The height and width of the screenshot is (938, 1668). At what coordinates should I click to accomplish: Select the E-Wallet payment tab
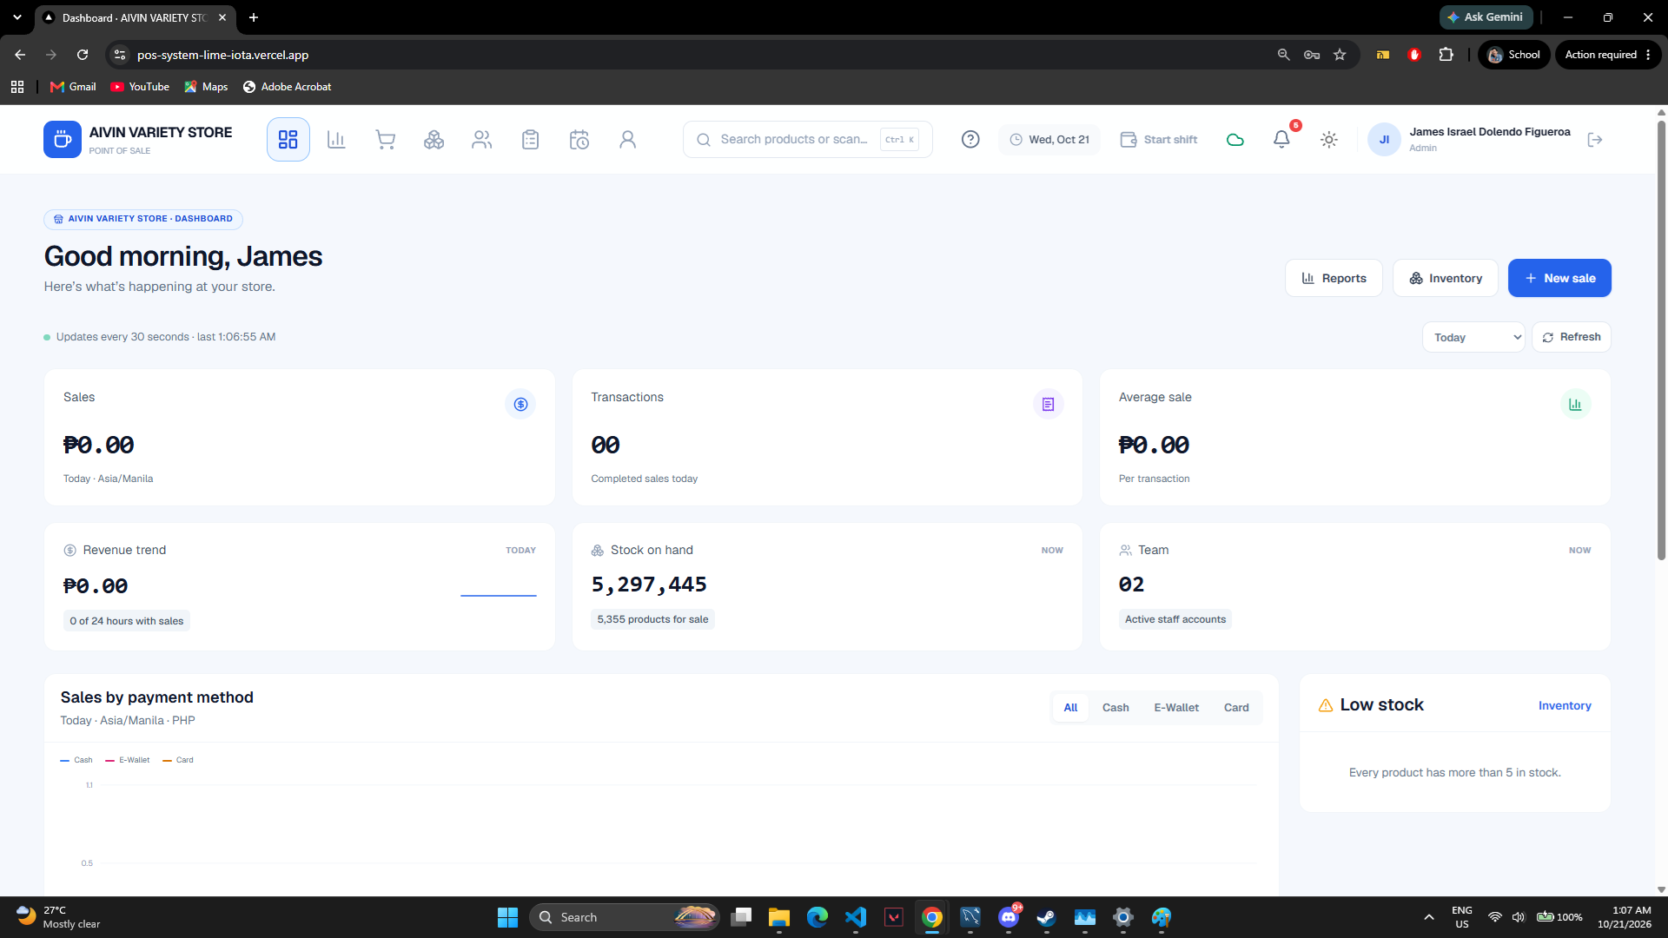(1176, 708)
